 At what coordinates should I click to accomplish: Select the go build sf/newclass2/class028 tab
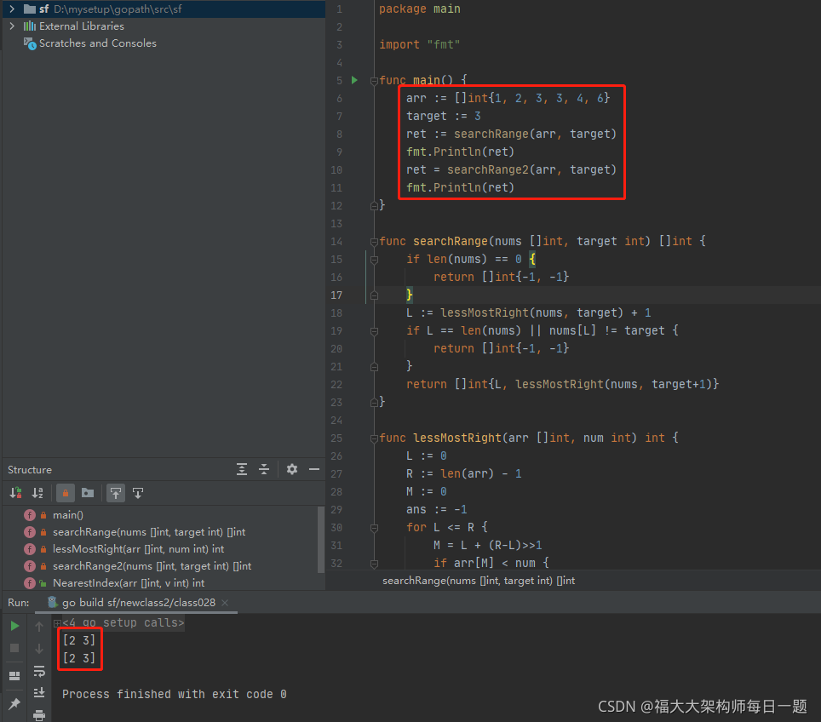click(x=138, y=603)
